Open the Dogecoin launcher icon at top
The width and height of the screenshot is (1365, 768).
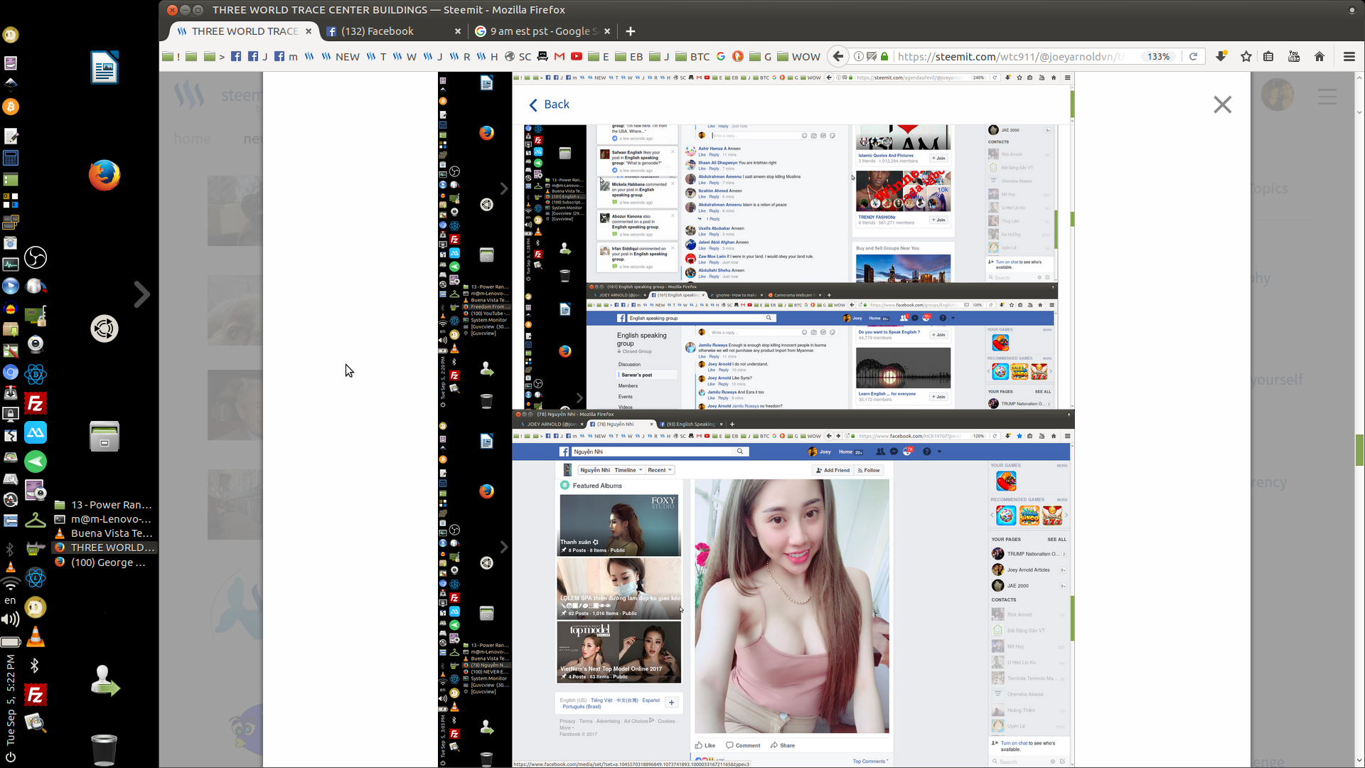[11, 35]
